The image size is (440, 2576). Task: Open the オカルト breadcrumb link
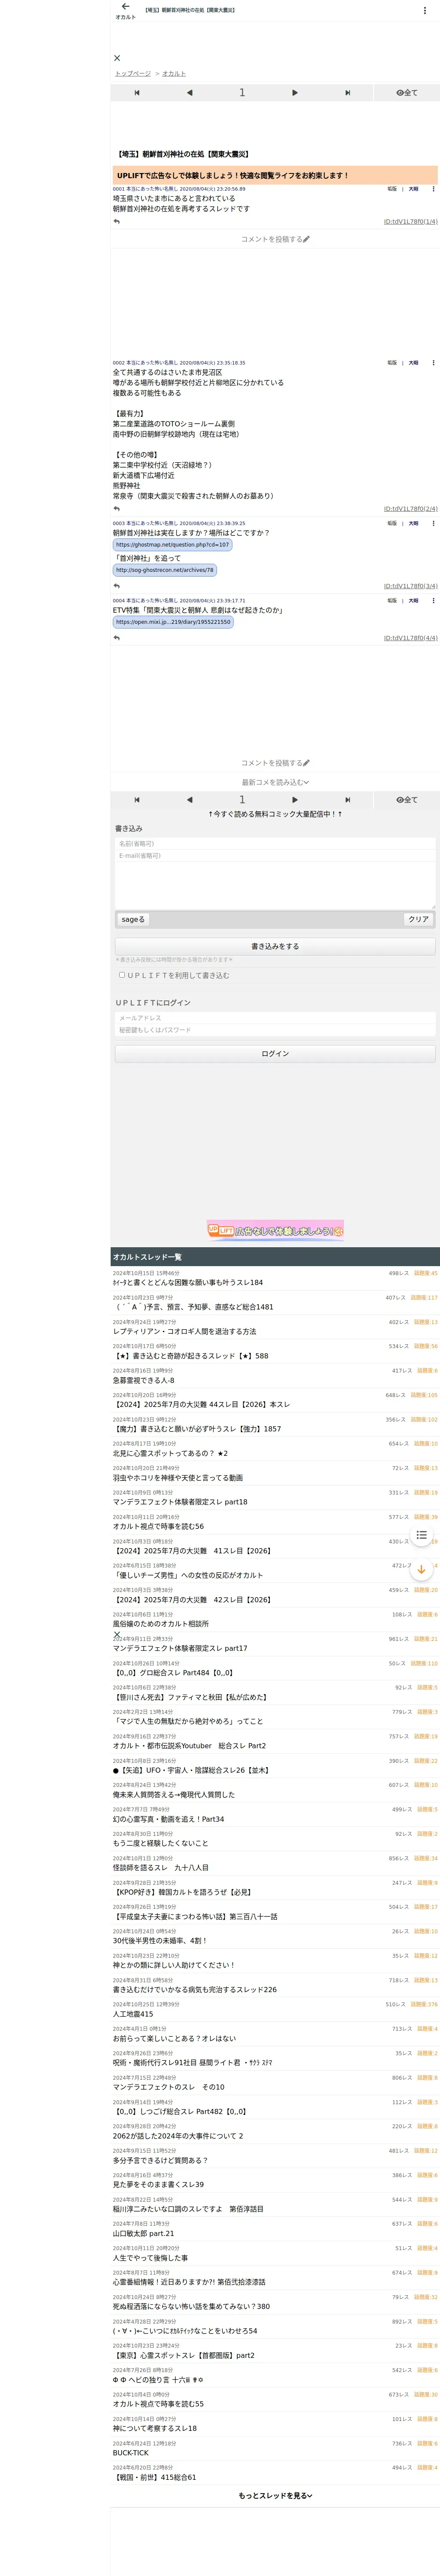click(174, 74)
